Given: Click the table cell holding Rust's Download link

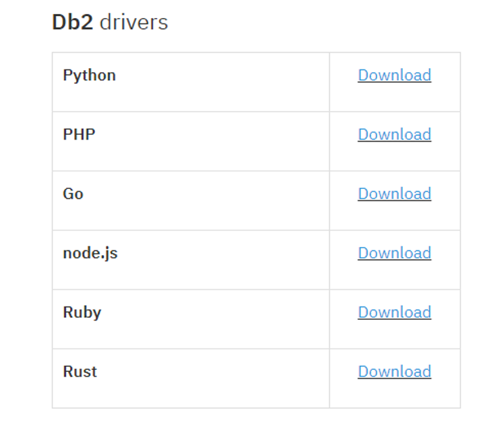Looking at the screenshot, I should (394, 392).
